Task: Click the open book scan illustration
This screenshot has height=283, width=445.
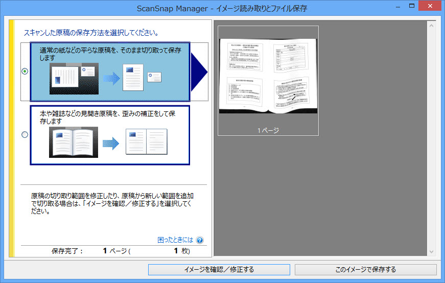Action: click(74, 142)
